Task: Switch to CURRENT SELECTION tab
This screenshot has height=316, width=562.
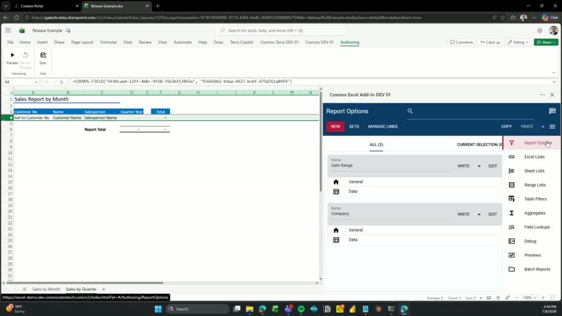Action: 480,144
